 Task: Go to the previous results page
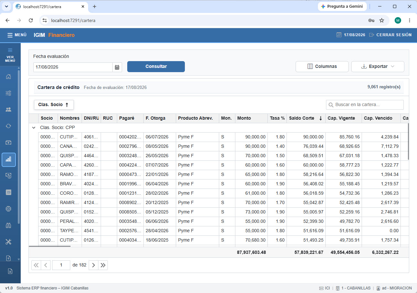45,265
